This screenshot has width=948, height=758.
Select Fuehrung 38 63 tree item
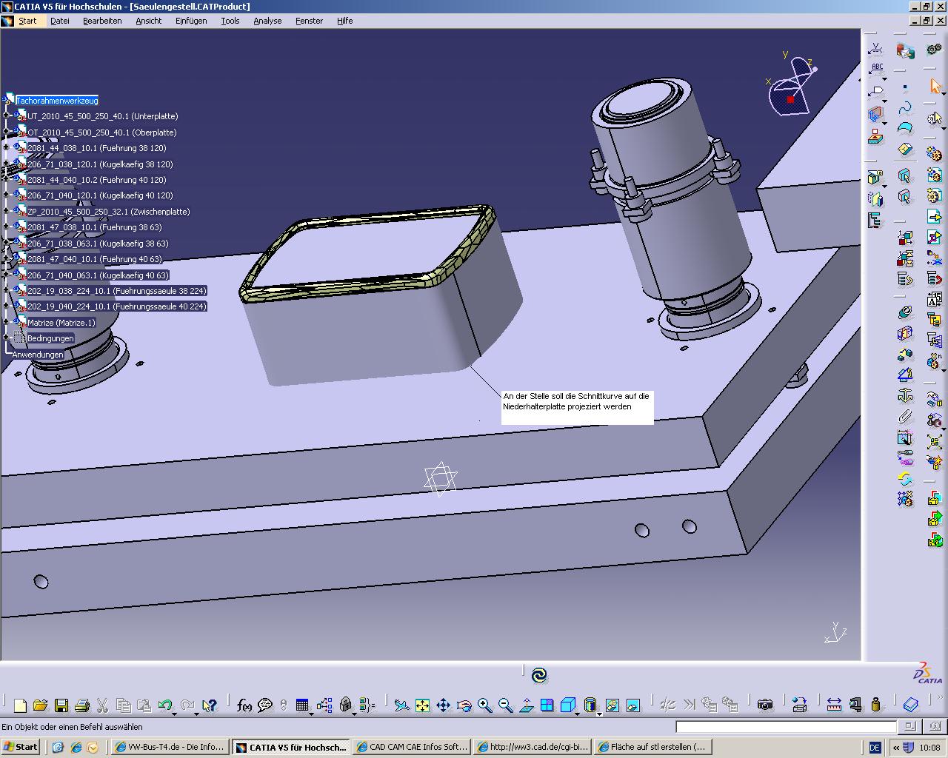tap(94, 227)
